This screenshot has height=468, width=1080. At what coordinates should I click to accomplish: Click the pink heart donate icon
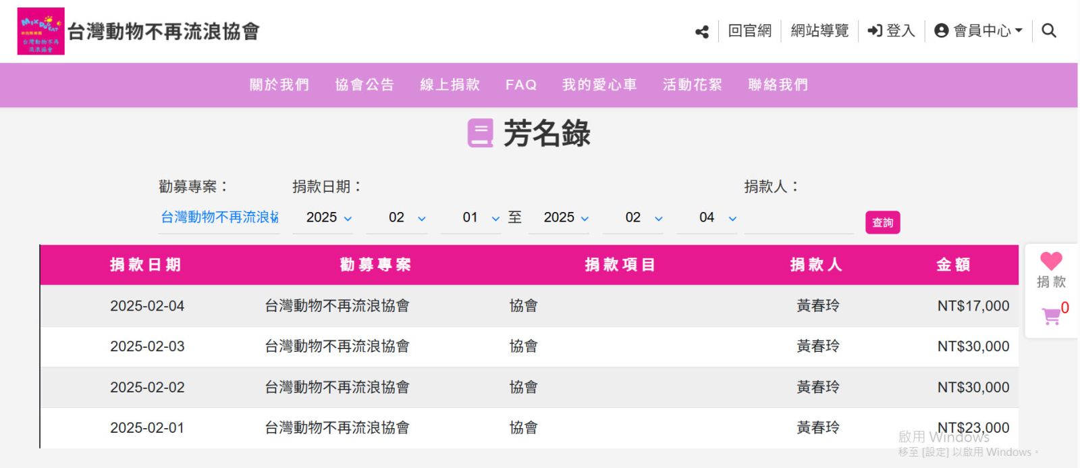click(x=1051, y=261)
